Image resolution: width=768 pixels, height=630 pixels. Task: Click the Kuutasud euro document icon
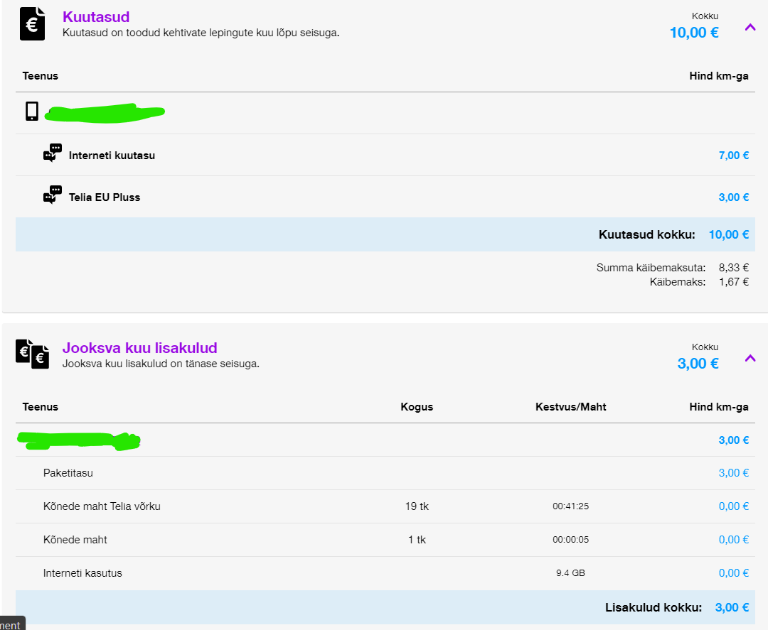pyautogui.click(x=32, y=23)
